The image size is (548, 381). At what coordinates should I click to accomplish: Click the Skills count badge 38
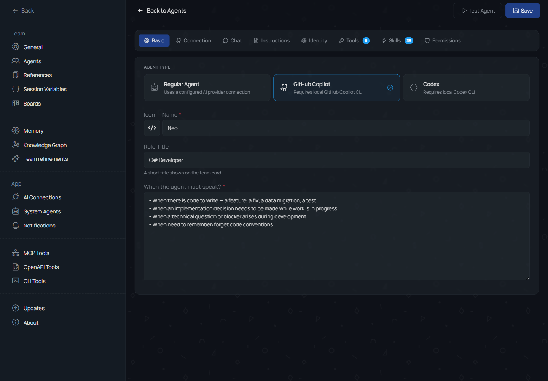point(409,41)
